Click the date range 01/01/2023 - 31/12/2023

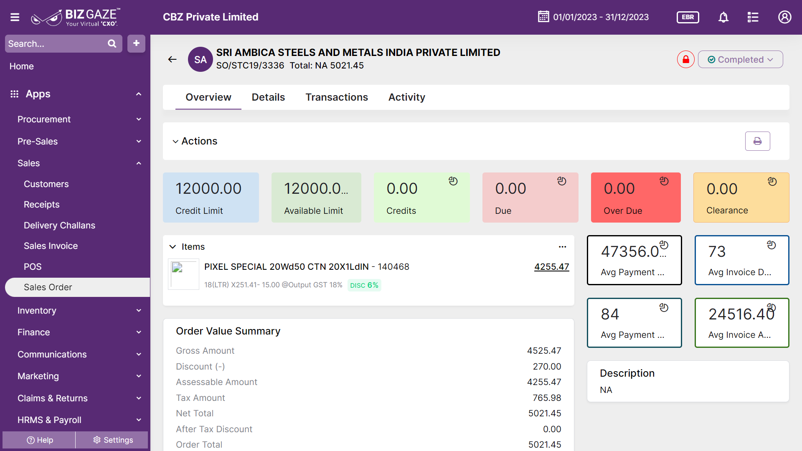tap(601, 17)
